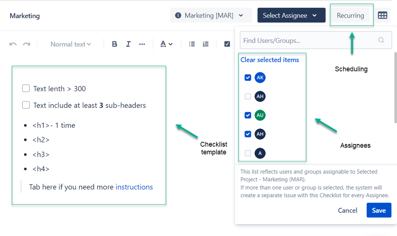397x236 pixels.
Task: Click the Recurring button
Action: click(351, 15)
